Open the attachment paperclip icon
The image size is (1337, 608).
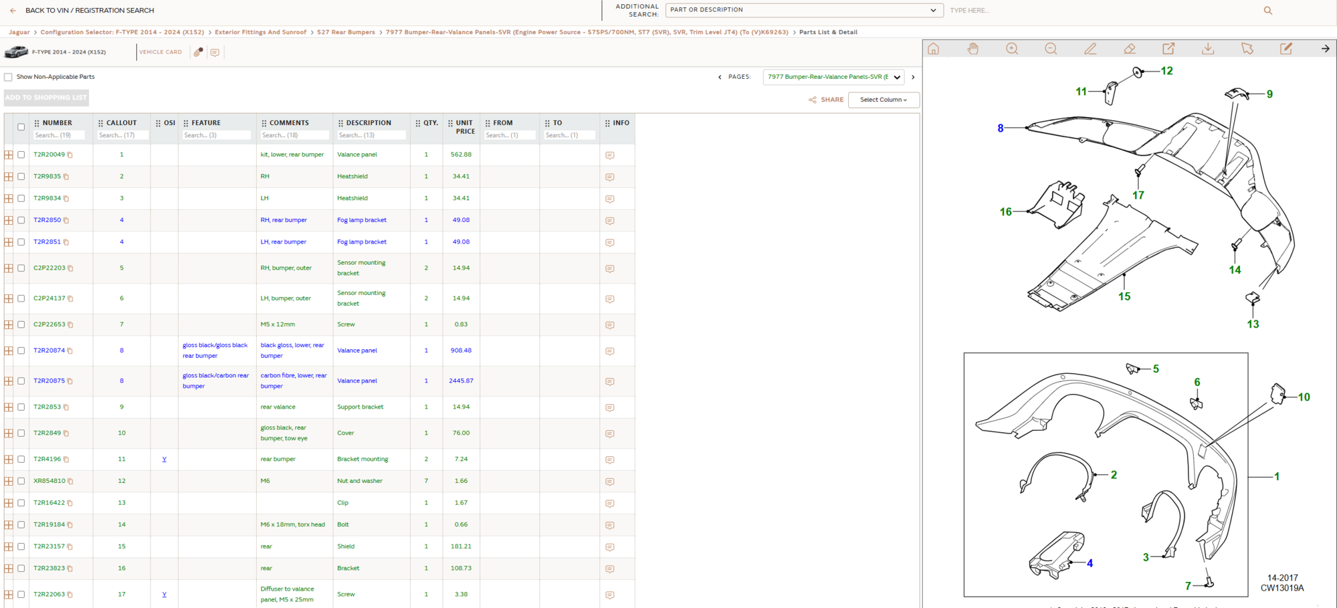(198, 52)
